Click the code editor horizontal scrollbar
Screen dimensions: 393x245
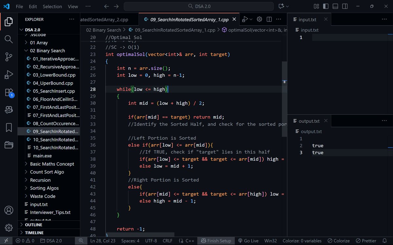(x=140, y=235)
